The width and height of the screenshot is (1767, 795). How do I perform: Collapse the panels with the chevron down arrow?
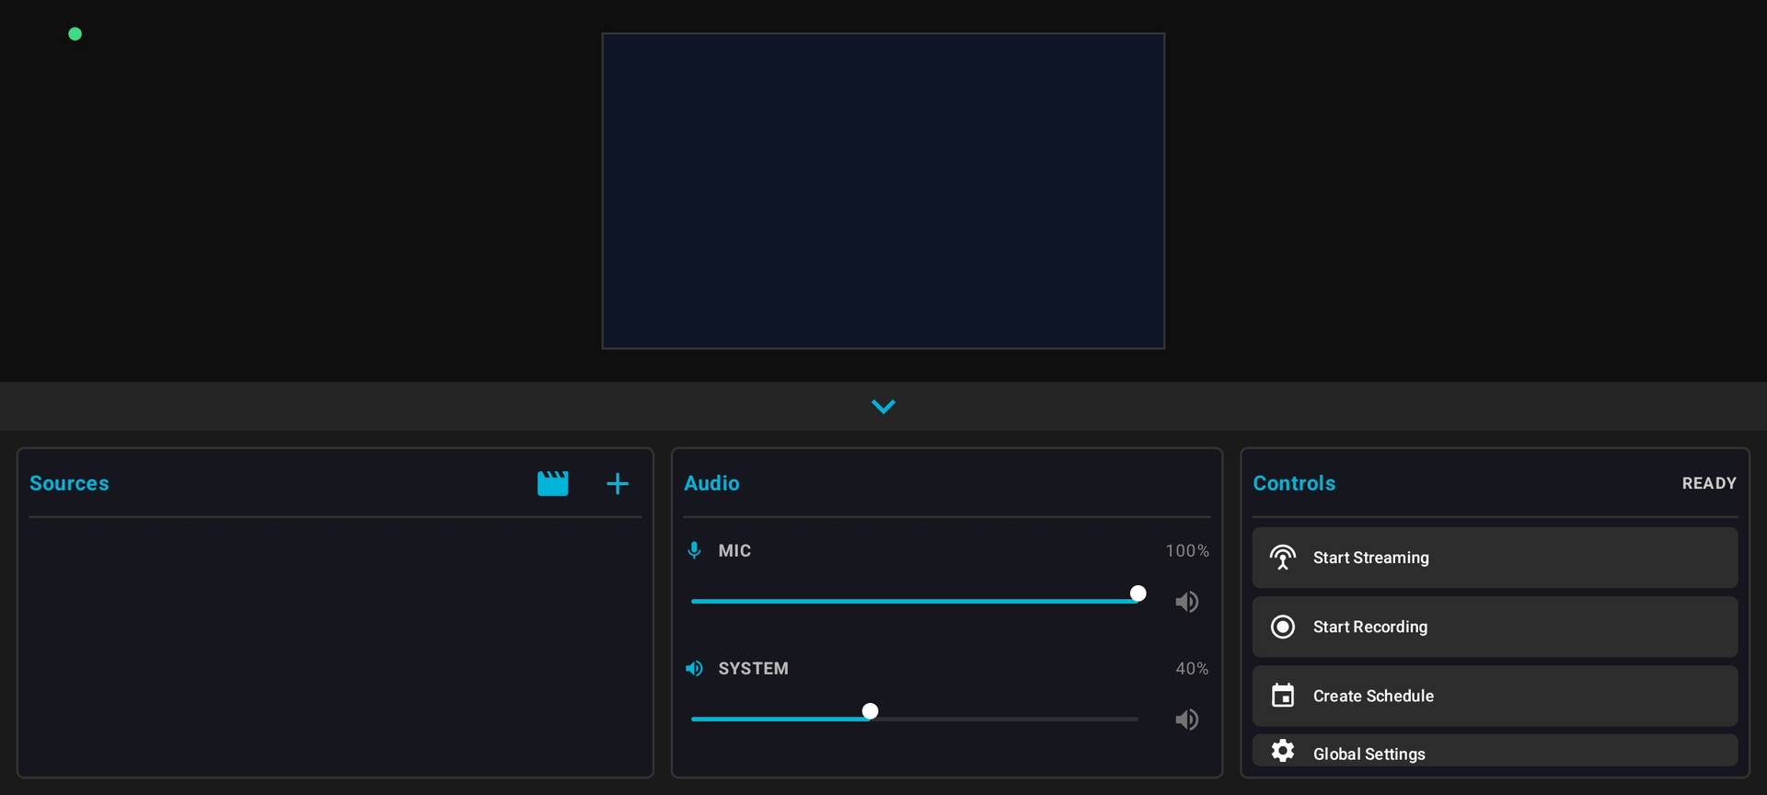click(x=883, y=407)
